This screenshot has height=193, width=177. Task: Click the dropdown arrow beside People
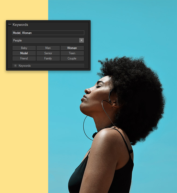[82, 40]
